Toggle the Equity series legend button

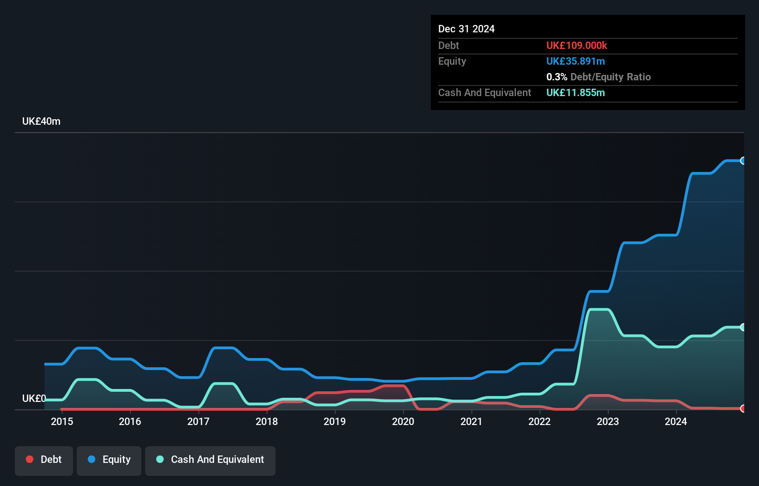[109, 461]
